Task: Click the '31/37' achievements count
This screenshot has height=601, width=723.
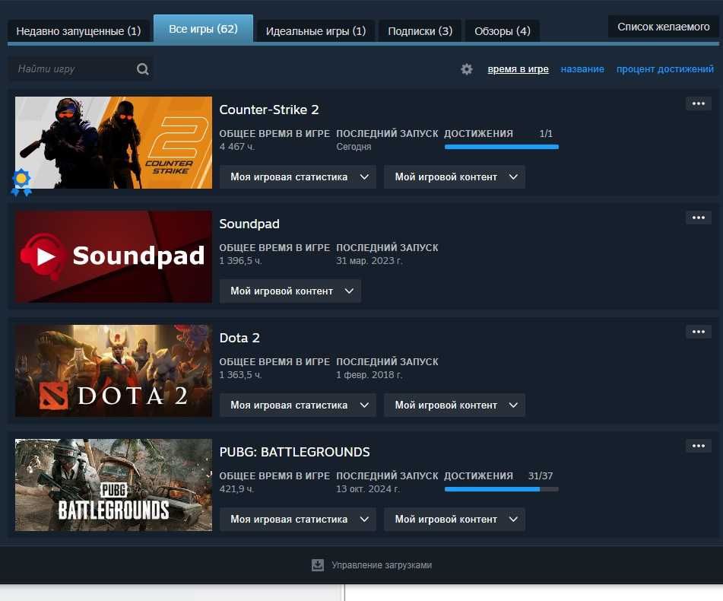Action: (541, 476)
